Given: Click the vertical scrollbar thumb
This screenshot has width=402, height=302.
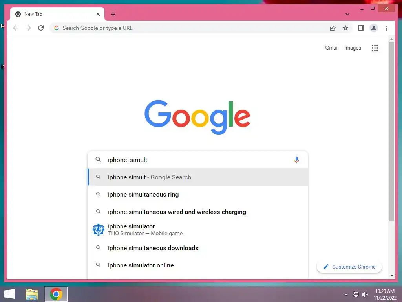Looking at the screenshot, I should 391,131.
